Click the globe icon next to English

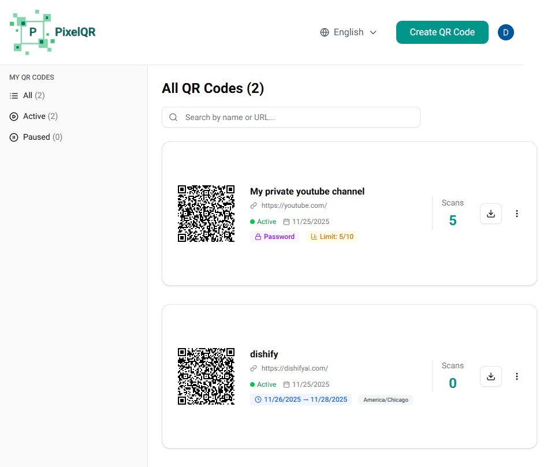point(324,32)
